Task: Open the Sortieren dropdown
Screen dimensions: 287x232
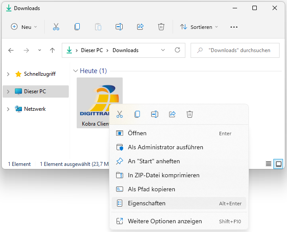Action: pyautogui.click(x=199, y=27)
